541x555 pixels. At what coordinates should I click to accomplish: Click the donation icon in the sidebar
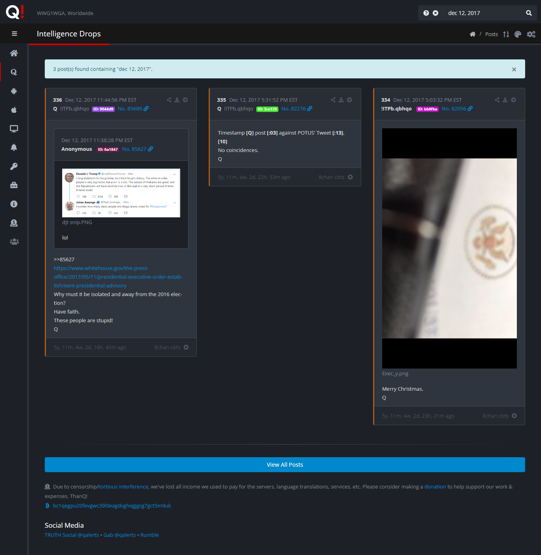(14, 223)
